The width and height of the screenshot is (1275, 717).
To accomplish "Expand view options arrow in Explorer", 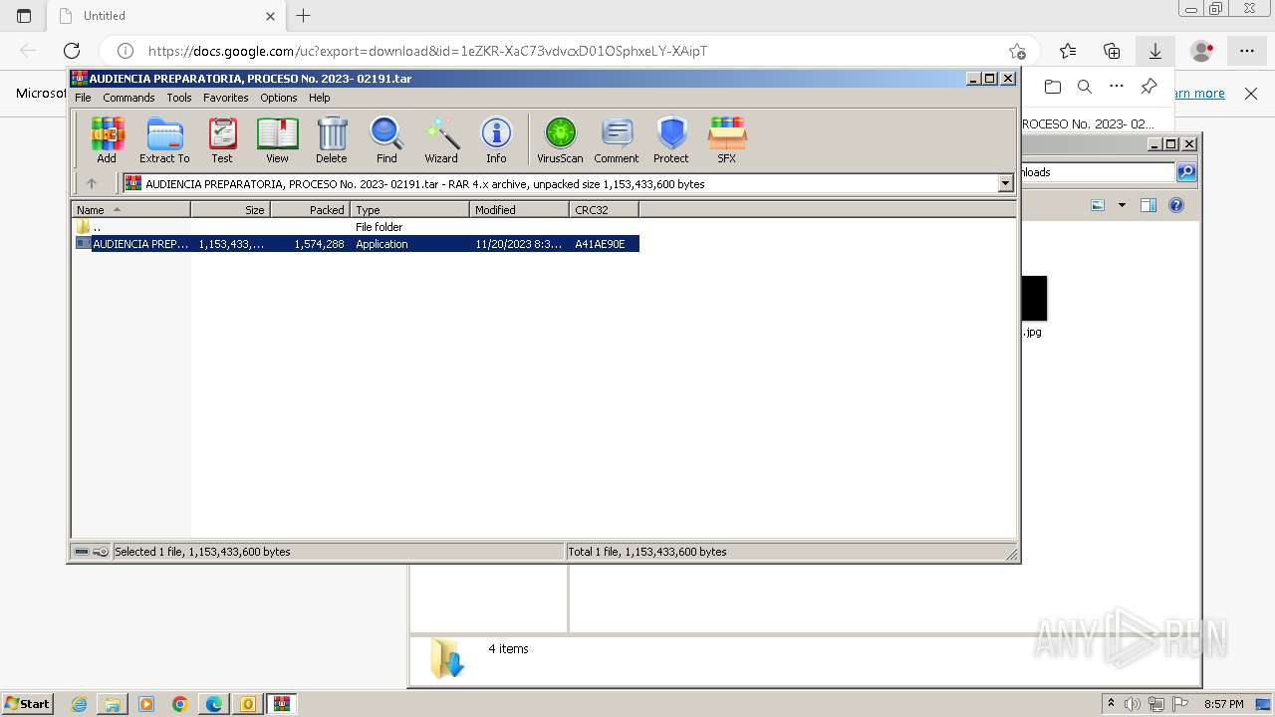I will pyautogui.click(x=1122, y=205).
